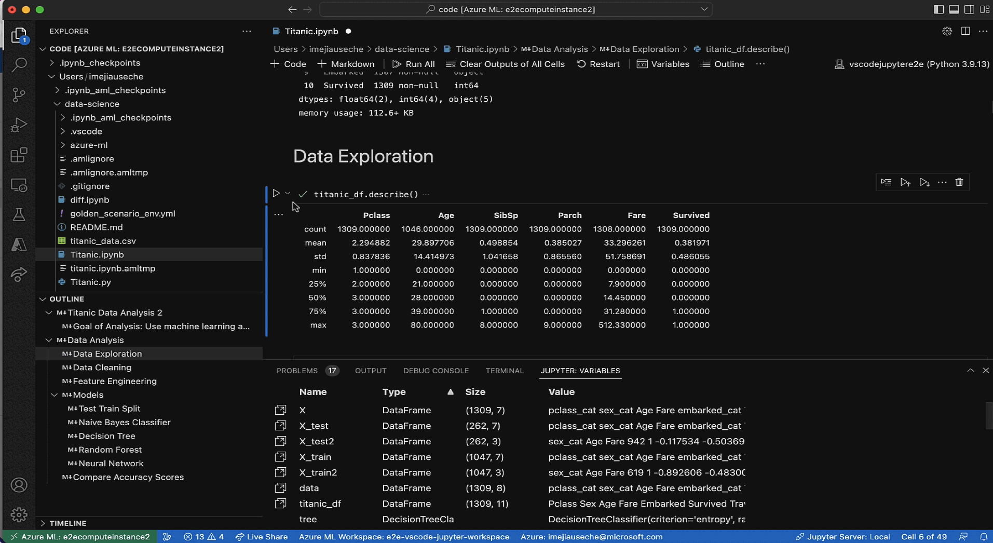
Task: Split the editor to the right
Action: coord(965,31)
